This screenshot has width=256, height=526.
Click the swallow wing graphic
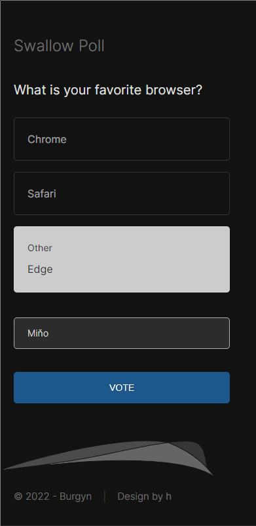(108, 458)
